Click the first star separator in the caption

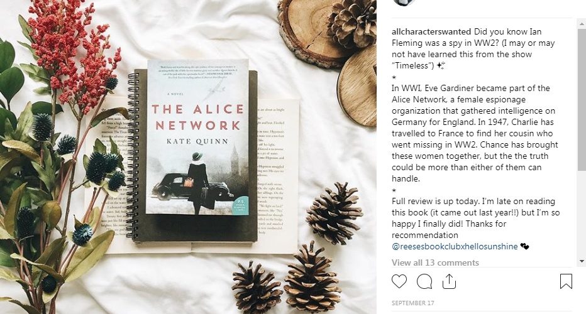(x=394, y=77)
